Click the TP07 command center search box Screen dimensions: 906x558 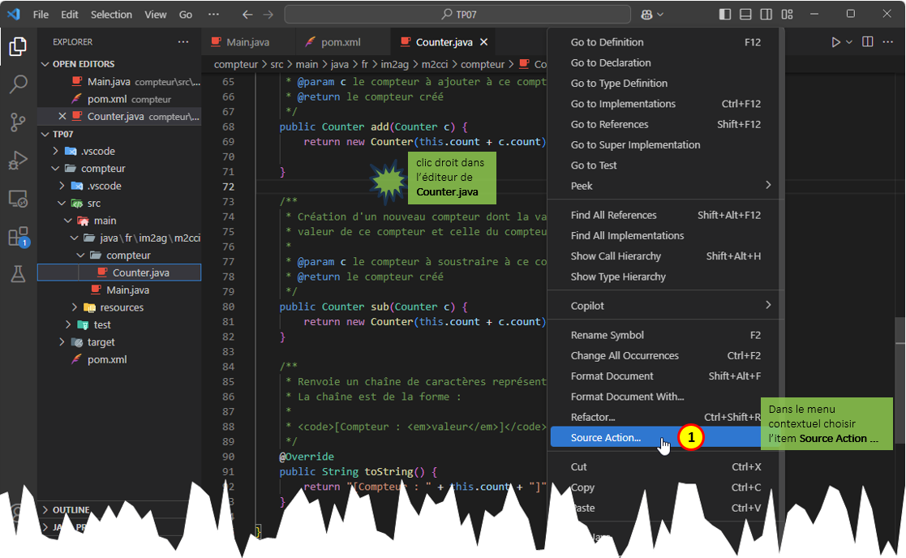point(457,15)
